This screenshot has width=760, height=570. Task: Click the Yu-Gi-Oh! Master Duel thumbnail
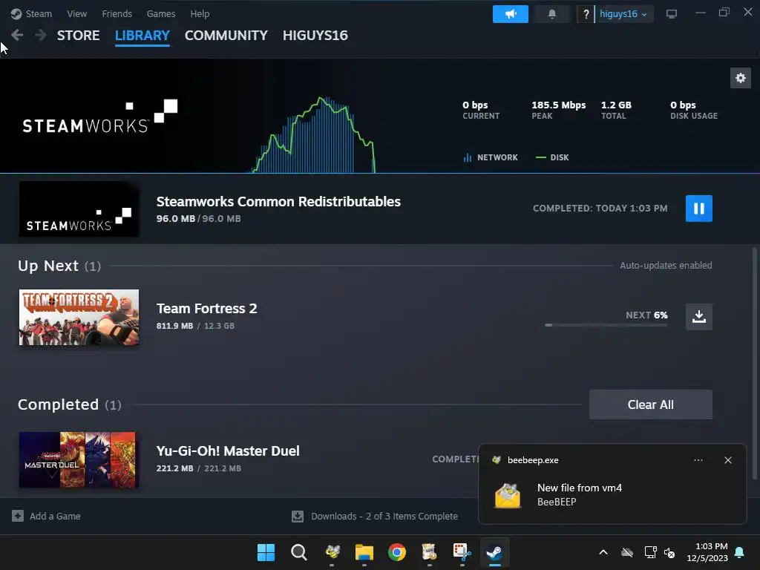coord(79,460)
